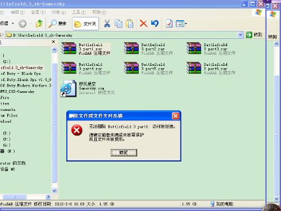281x211 pixels.
Task: Select Battlefield.3_zh-Gamersky folder in tree
Action: click(x=21, y=68)
